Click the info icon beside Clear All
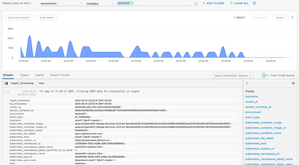Image resolution: width=299 pixels, height=165 pixels. pos(255,3)
